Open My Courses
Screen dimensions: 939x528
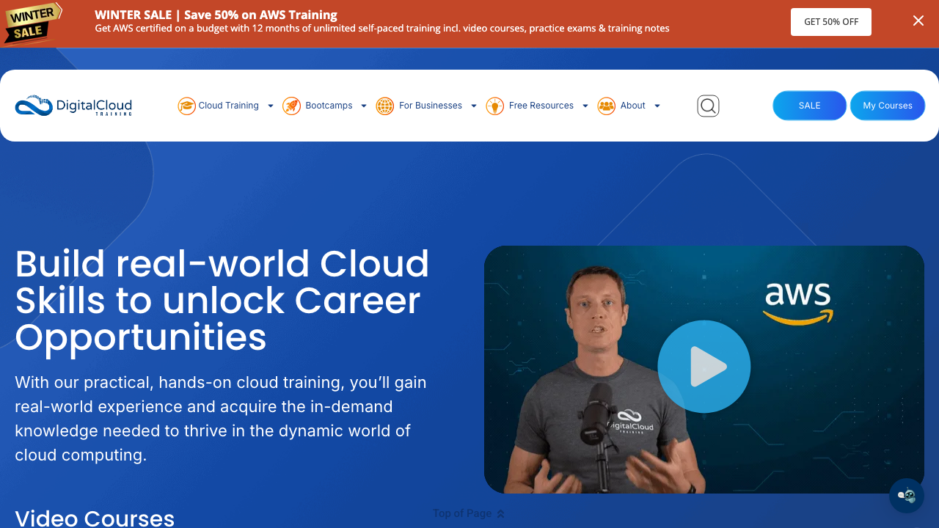[888, 106]
